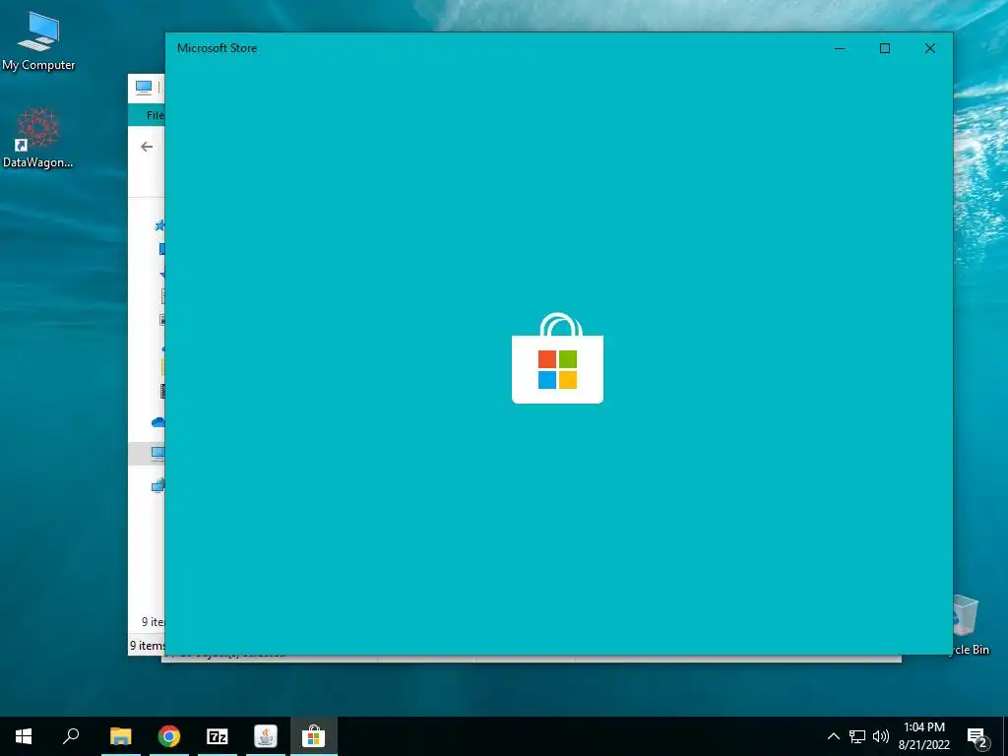Minimize the Microsoft Store window
The height and width of the screenshot is (756, 1008).
coord(840,48)
